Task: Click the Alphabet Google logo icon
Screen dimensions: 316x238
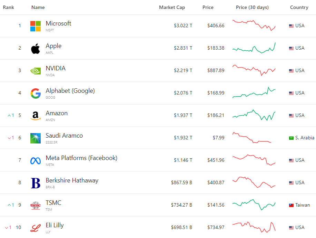Action: pyautogui.click(x=36, y=93)
